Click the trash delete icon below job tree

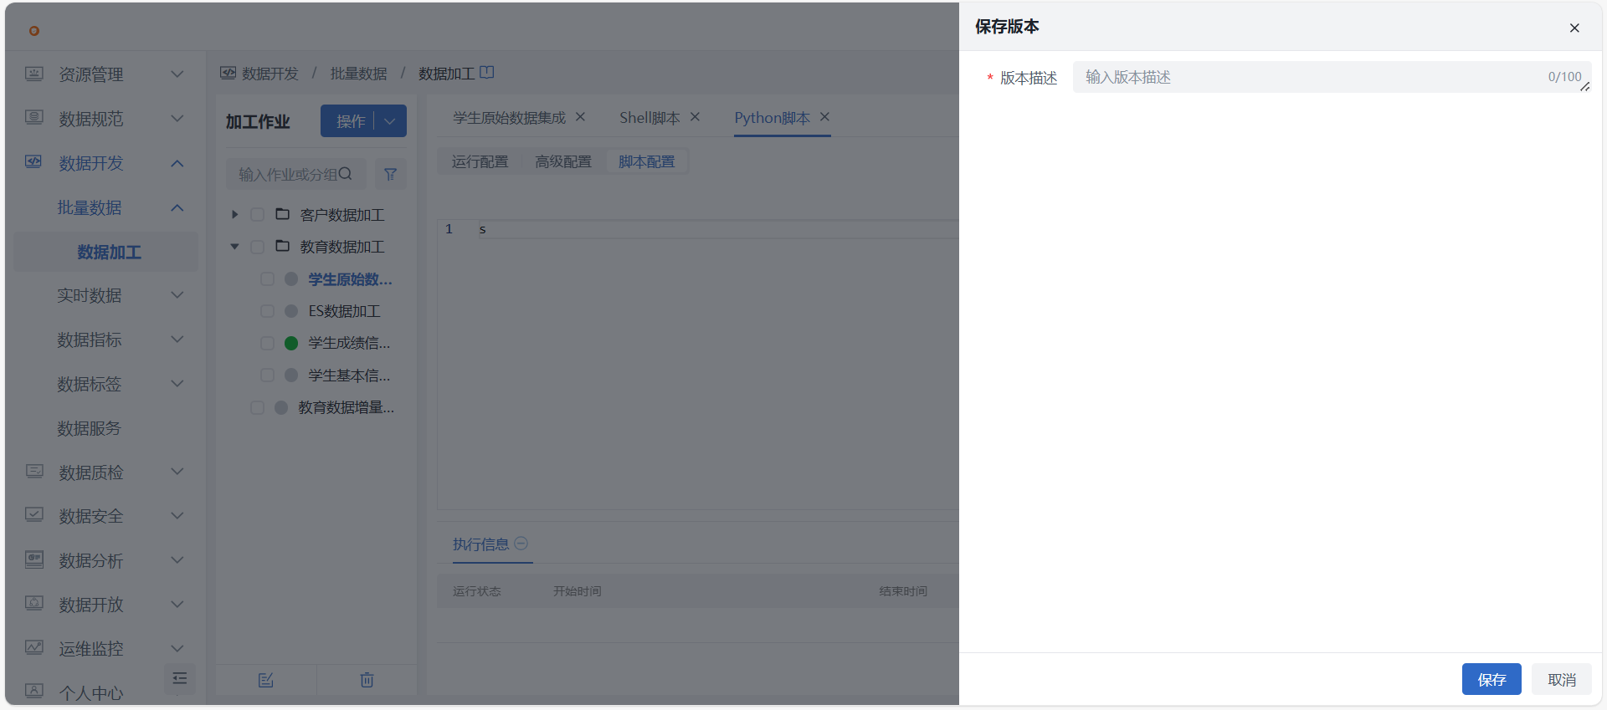pyautogui.click(x=367, y=680)
